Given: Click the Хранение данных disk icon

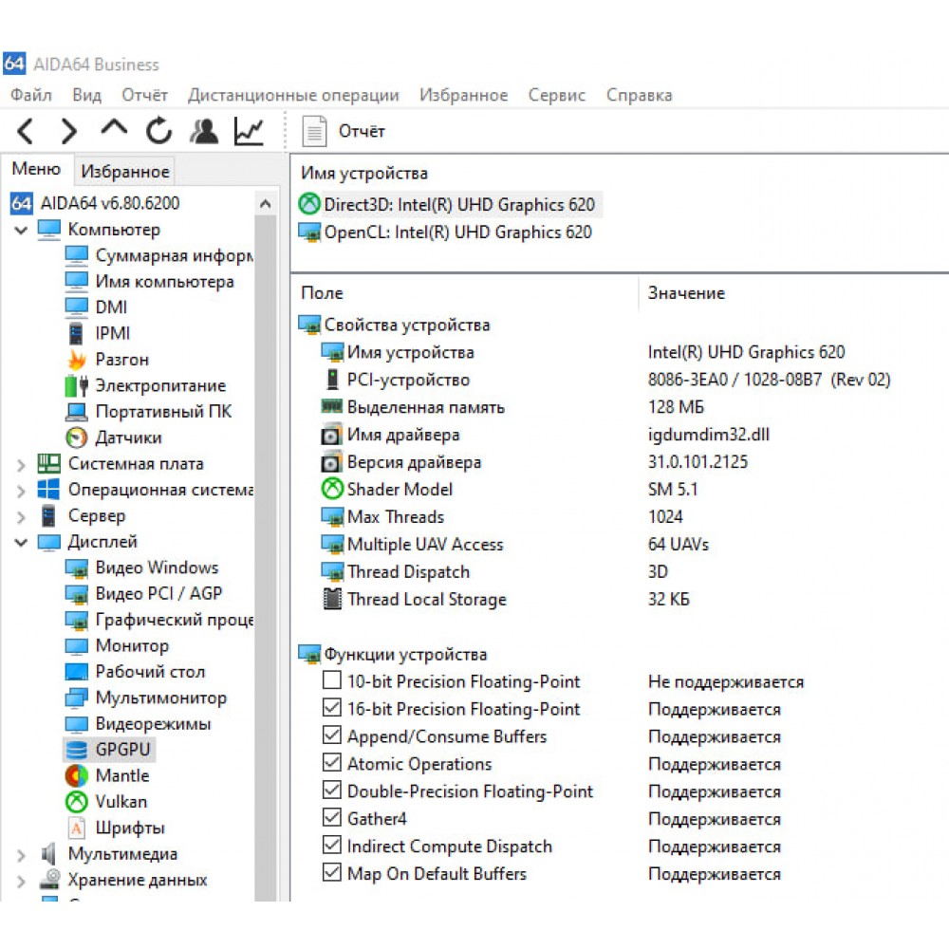Looking at the screenshot, I should [49, 880].
